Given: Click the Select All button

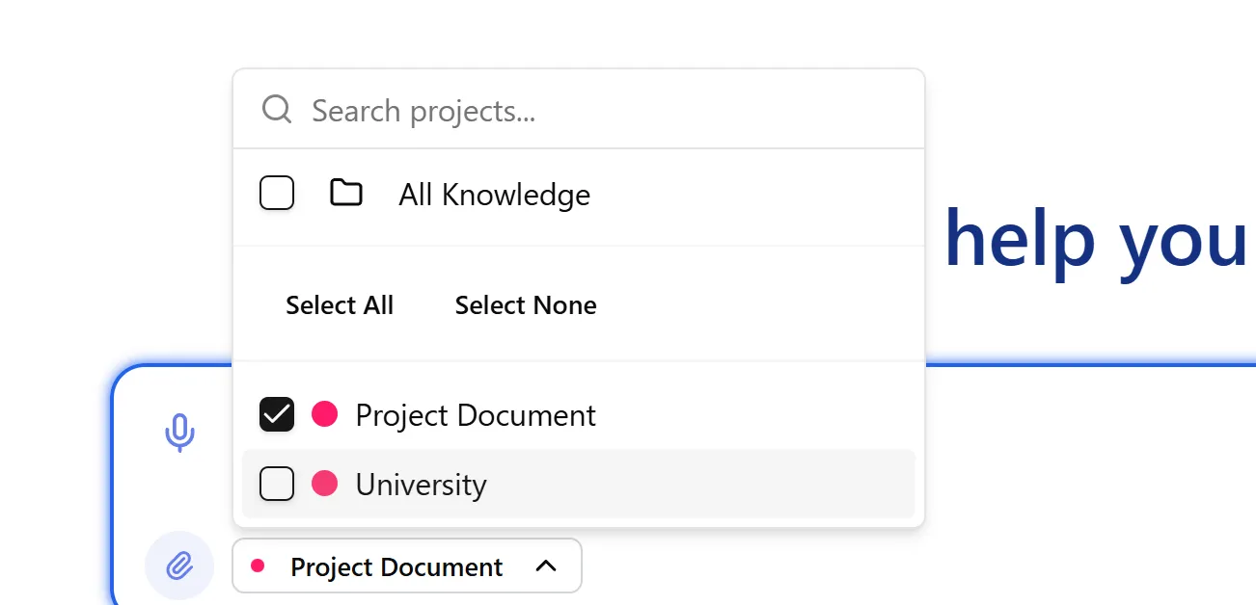Looking at the screenshot, I should (x=340, y=304).
